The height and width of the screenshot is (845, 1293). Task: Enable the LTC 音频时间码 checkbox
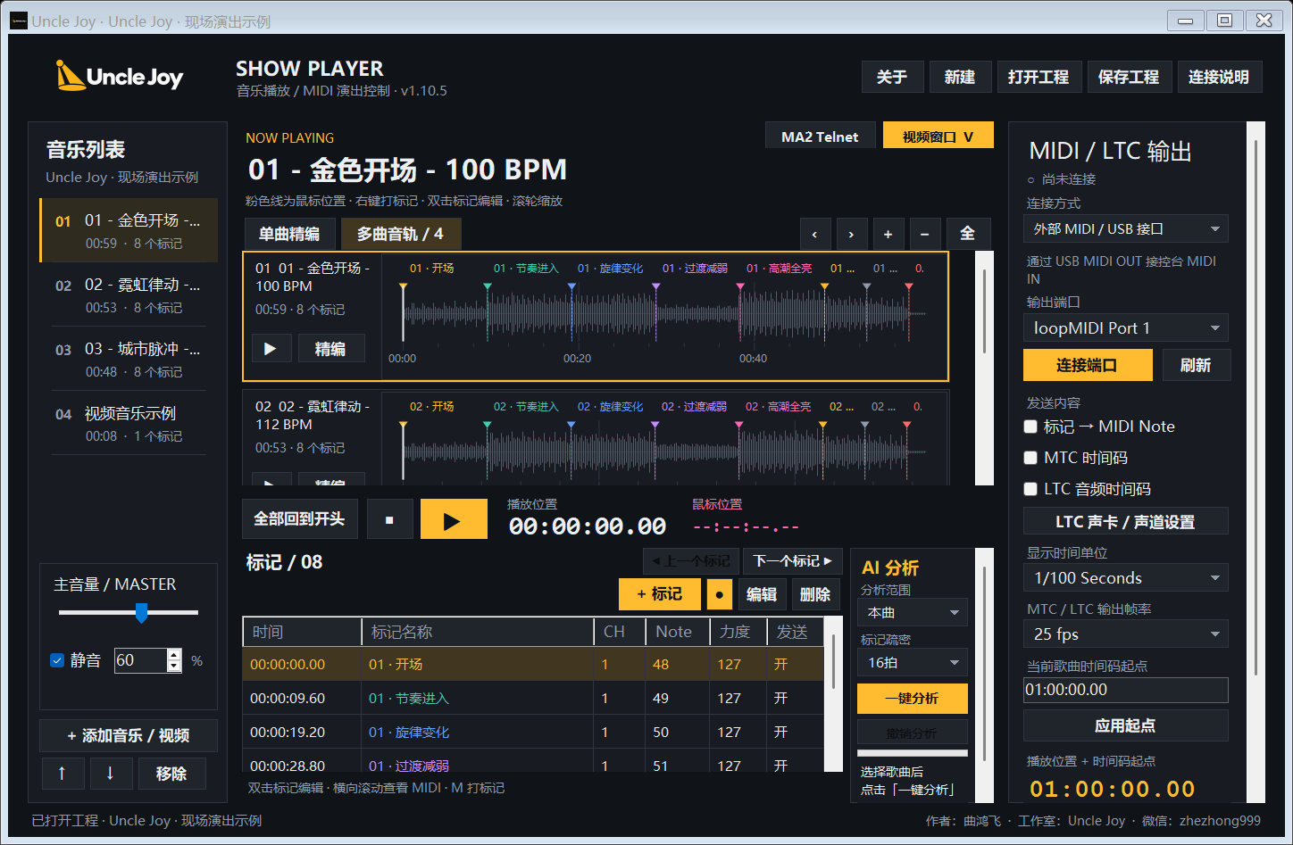point(1030,489)
